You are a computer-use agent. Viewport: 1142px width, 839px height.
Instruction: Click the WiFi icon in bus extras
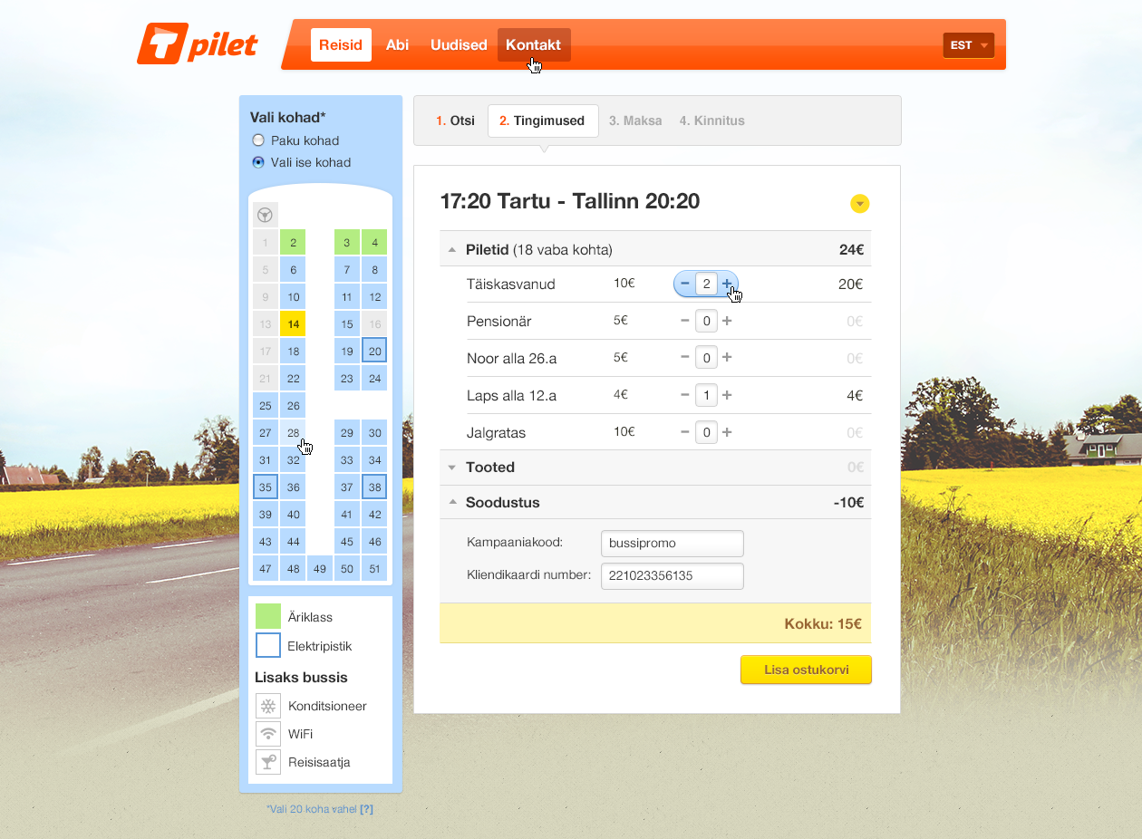coord(268,734)
